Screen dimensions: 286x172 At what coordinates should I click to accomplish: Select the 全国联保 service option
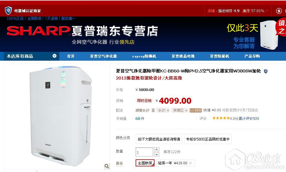tap(145, 163)
